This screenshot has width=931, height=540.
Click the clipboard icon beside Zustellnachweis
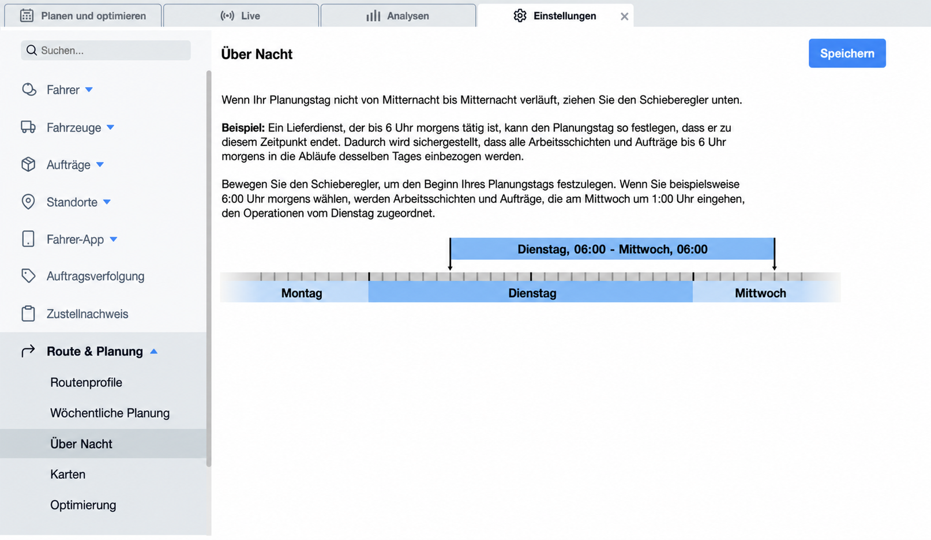[x=28, y=313]
